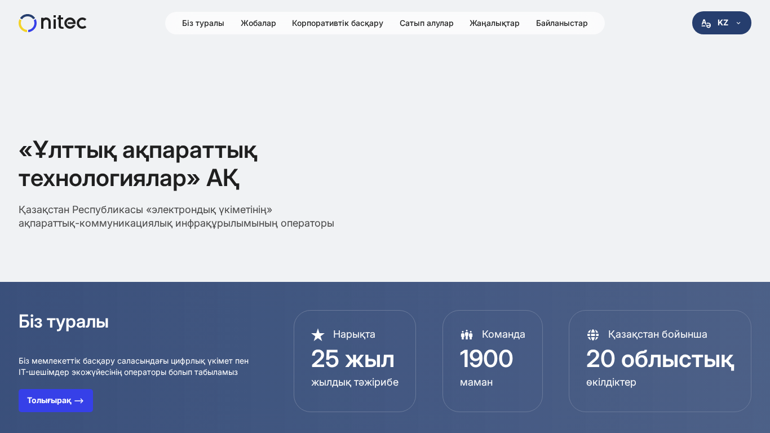Click the өкілдіктер caption
Image resolution: width=770 pixels, height=433 pixels.
point(611,382)
